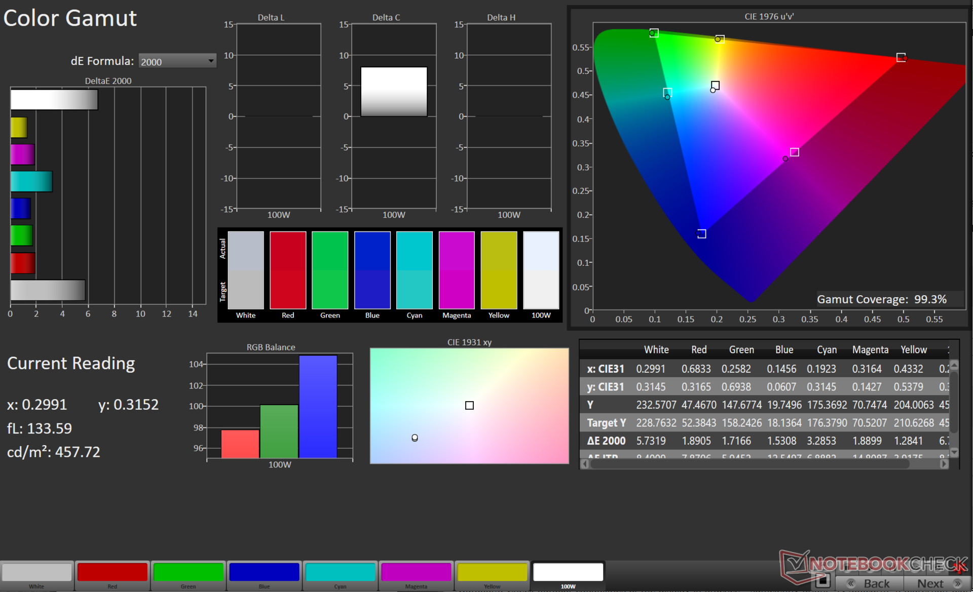Click the red target square in CIE diagram
Viewport: 973px width, 592px height.
(901, 57)
